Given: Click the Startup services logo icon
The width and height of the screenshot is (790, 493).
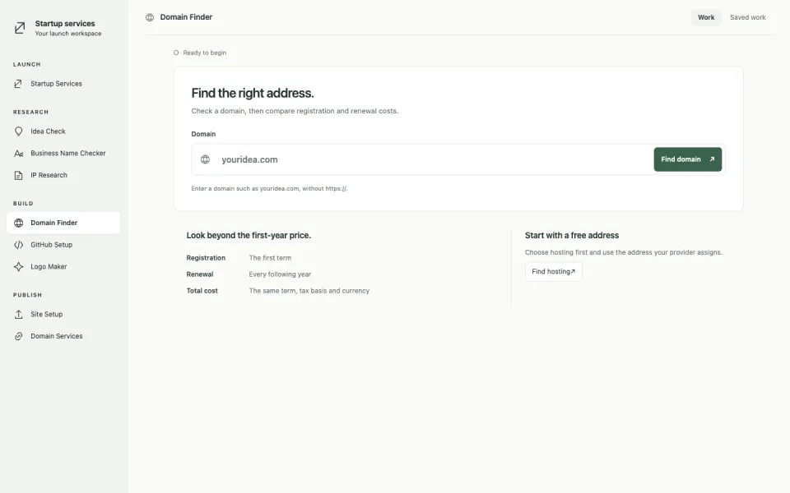Looking at the screenshot, I should coord(20,28).
